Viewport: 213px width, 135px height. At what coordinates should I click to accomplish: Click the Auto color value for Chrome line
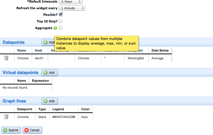[x=85, y=117]
